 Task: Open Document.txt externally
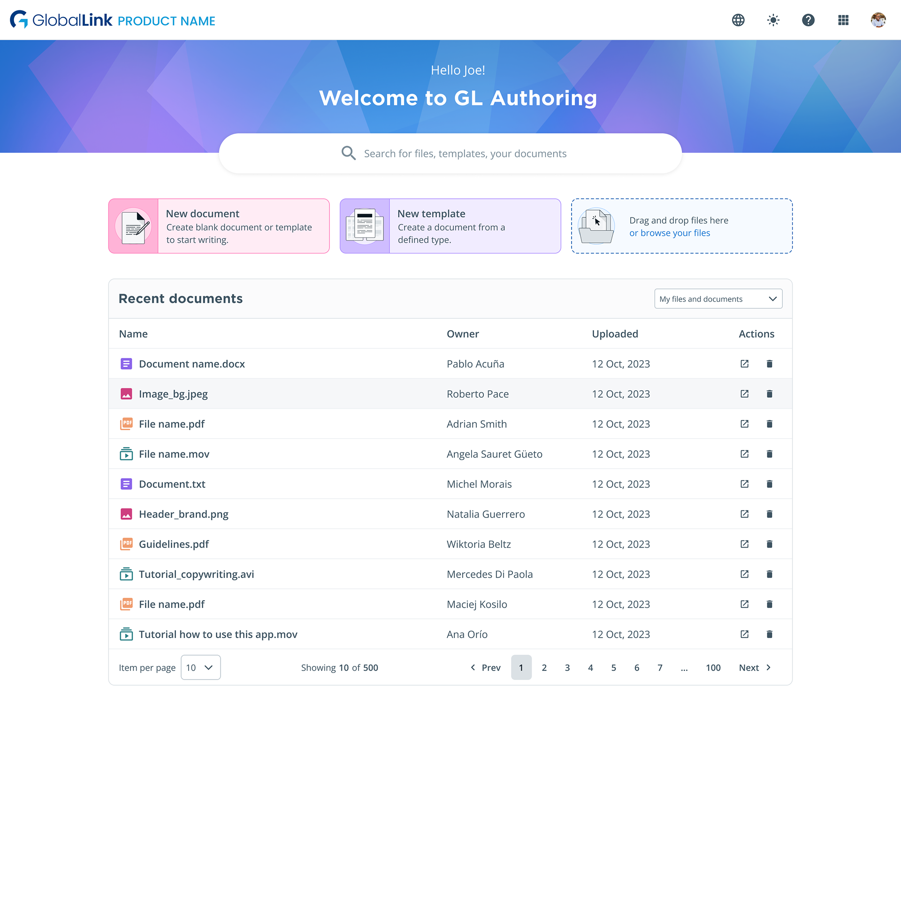744,484
